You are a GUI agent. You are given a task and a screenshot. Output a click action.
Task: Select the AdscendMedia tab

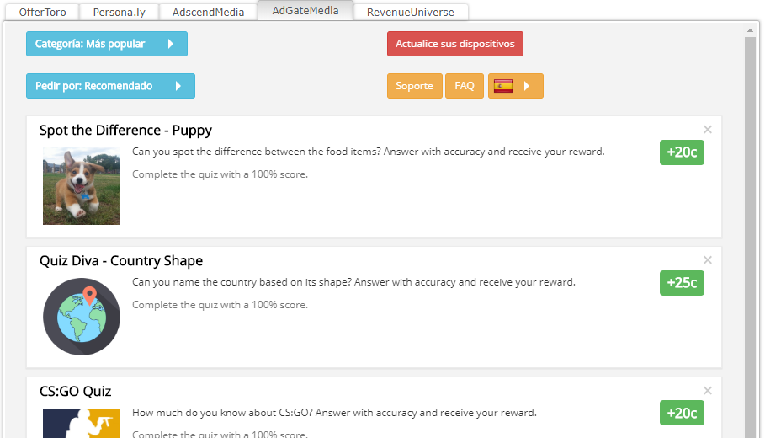tap(209, 12)
